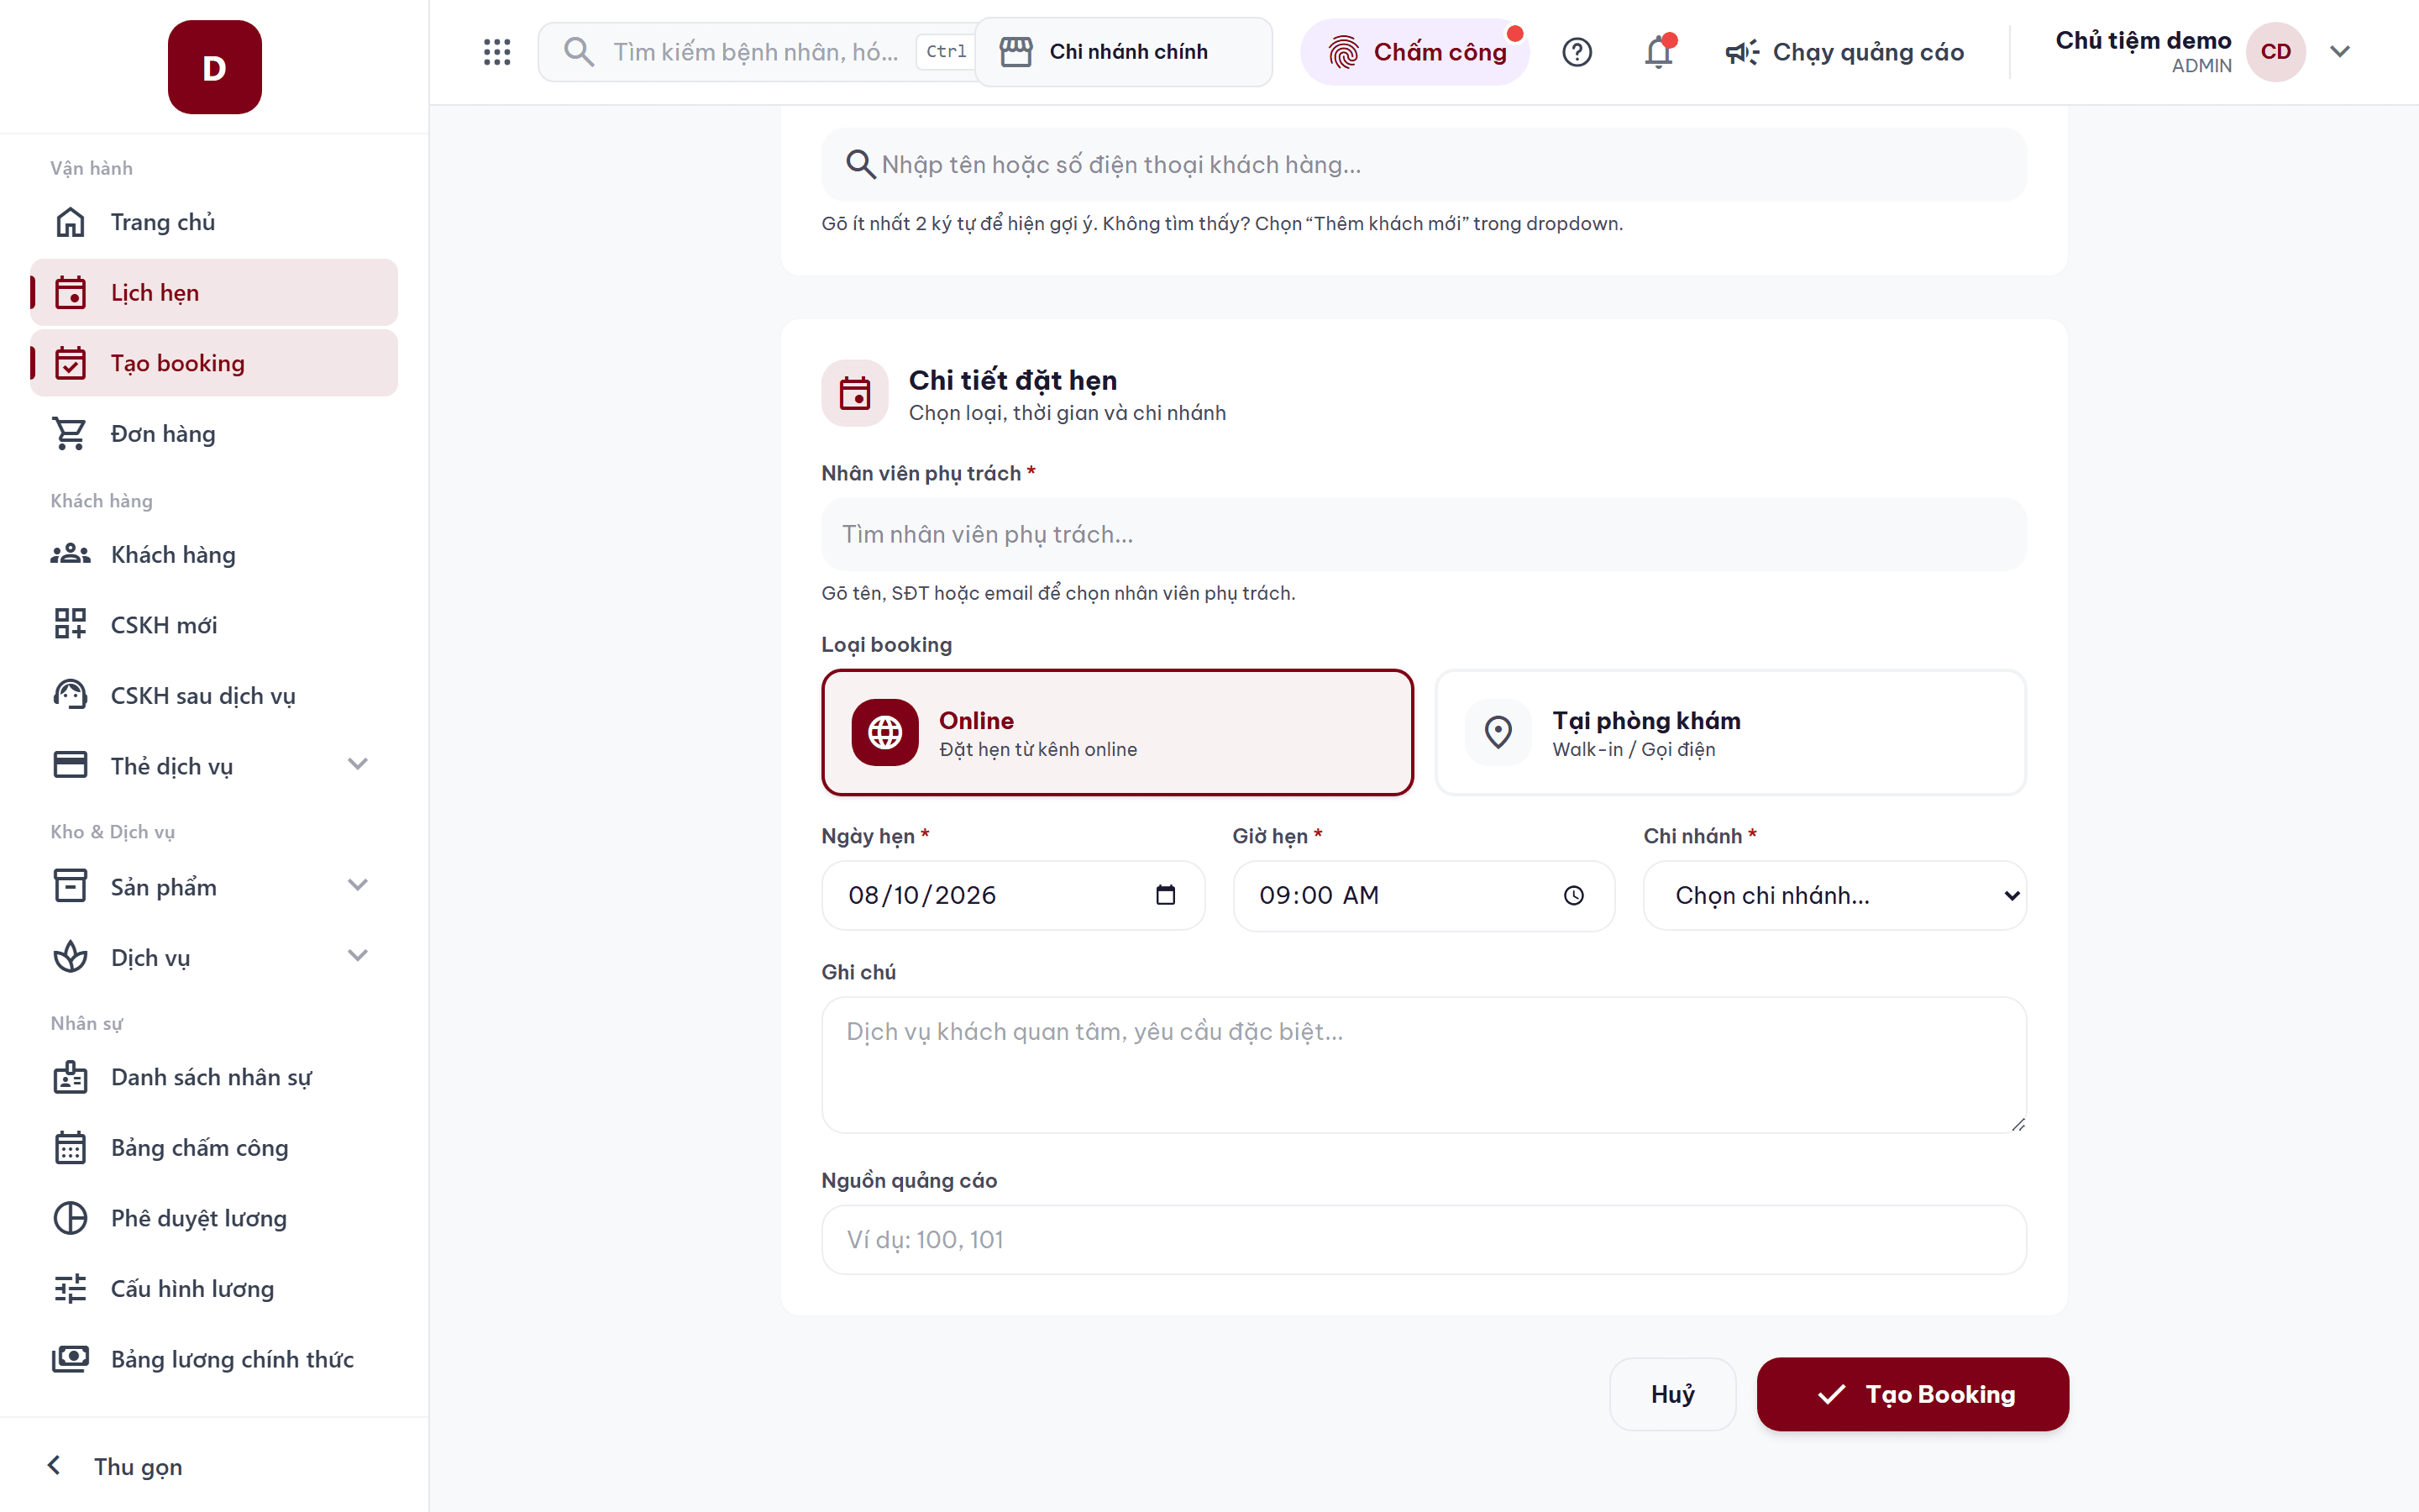Select Tại phòng khám booking type
2419x1512 pixels.
tap(1730, 733)
